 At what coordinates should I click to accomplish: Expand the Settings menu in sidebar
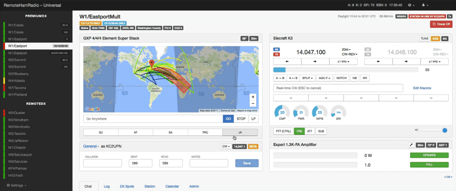point(17,185)
